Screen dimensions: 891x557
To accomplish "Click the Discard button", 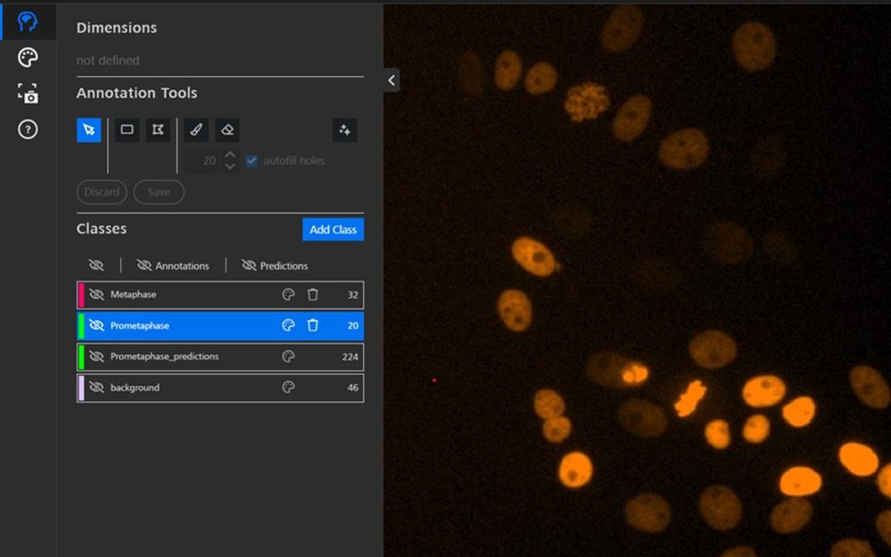I will click(x=102, y=192).
